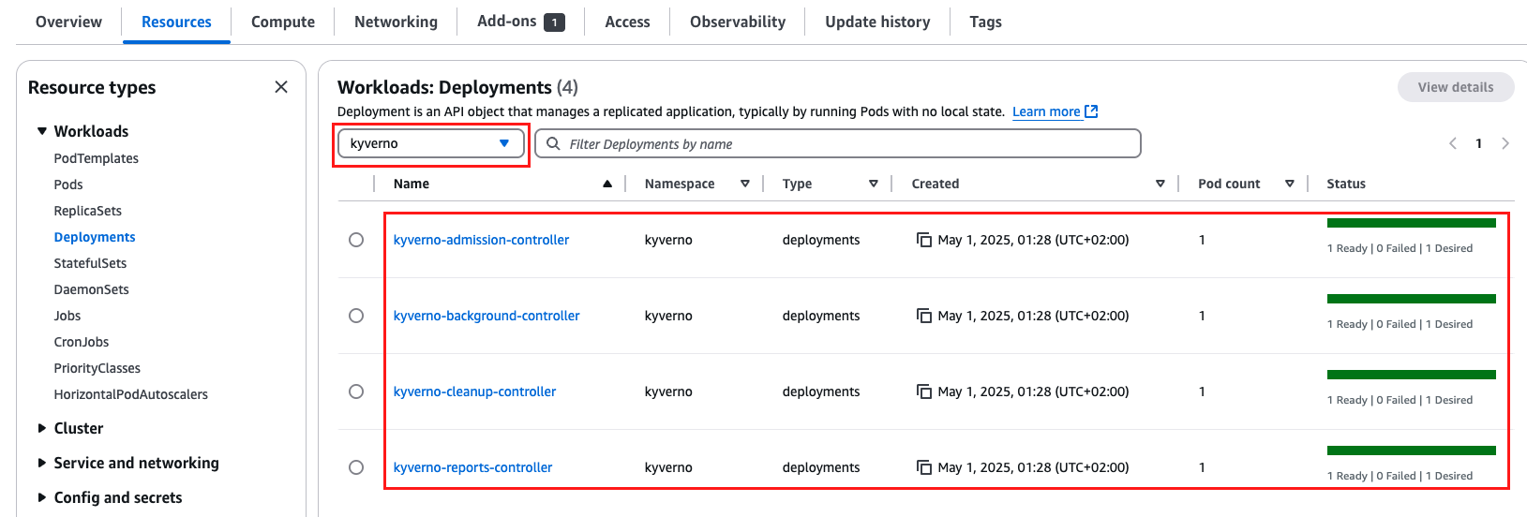Close the Resource types panel
The image size is (1527, 517).
point(281,87)
